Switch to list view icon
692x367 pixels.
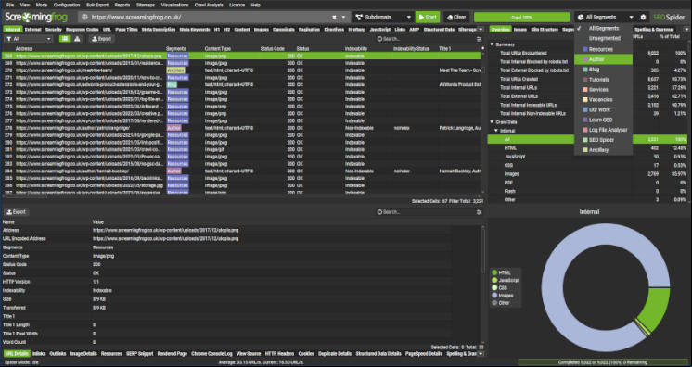coord(65,39)
